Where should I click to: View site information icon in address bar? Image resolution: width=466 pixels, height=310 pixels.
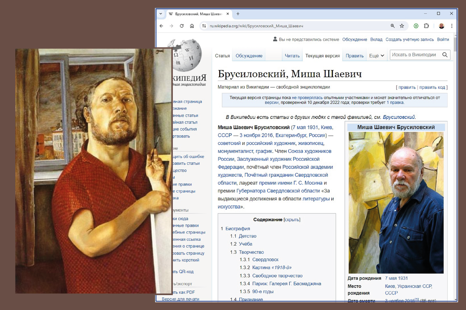tap(204, 26)
